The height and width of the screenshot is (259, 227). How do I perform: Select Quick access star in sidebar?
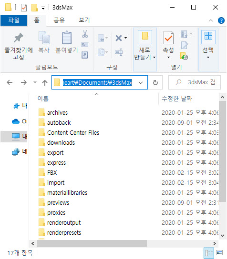[x=16, y=106]
